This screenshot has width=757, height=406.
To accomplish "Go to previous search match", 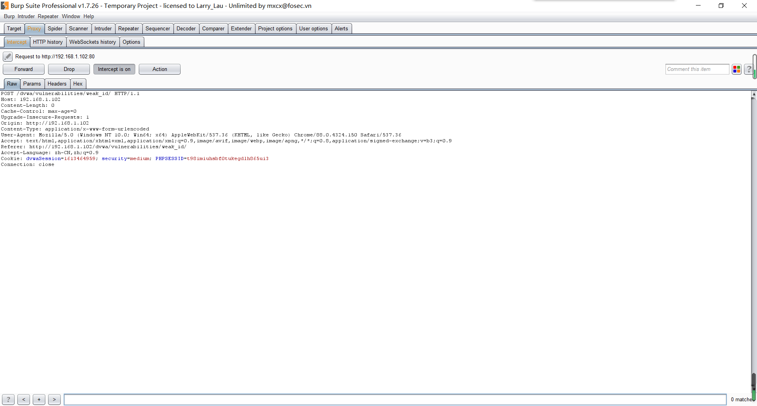I will click(24, 399).
